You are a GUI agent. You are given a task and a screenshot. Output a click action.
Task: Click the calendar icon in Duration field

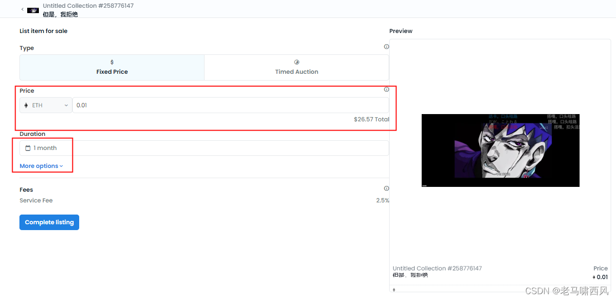(x=28, y=148)
